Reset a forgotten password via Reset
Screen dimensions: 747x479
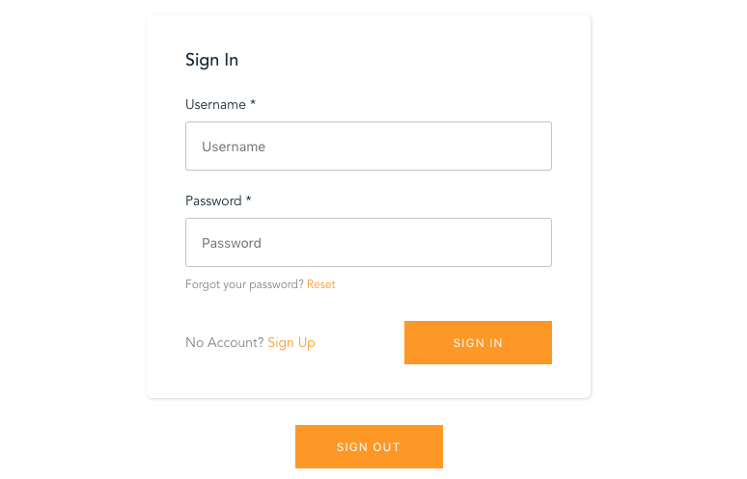click(x=321, y=284)
